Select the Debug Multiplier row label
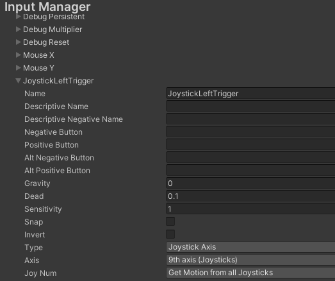Viewport: 335px width, 281px height. click(x=53, y=30)
